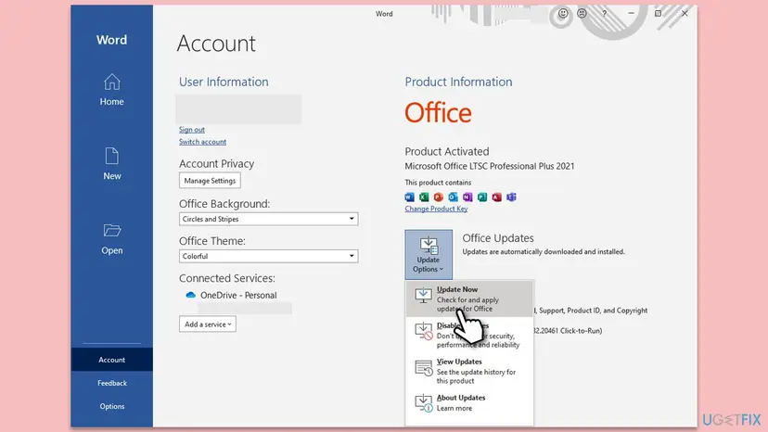768x432 pixels.
Task: Open the Add a service dropdown
Action: point(208,324)
